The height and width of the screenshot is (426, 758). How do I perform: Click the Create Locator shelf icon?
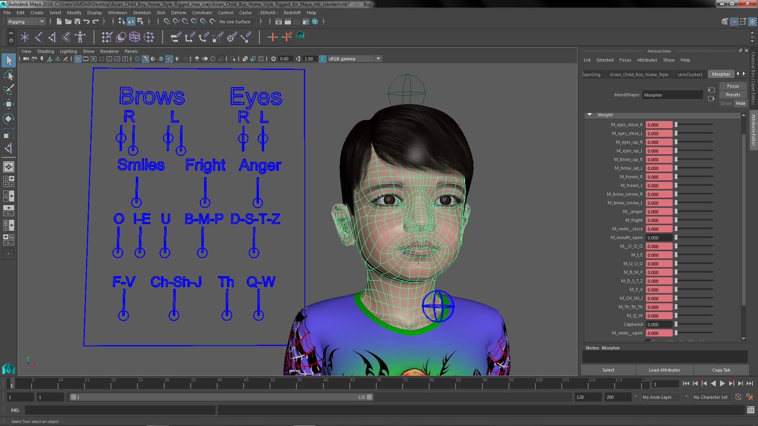click(25, 37)
